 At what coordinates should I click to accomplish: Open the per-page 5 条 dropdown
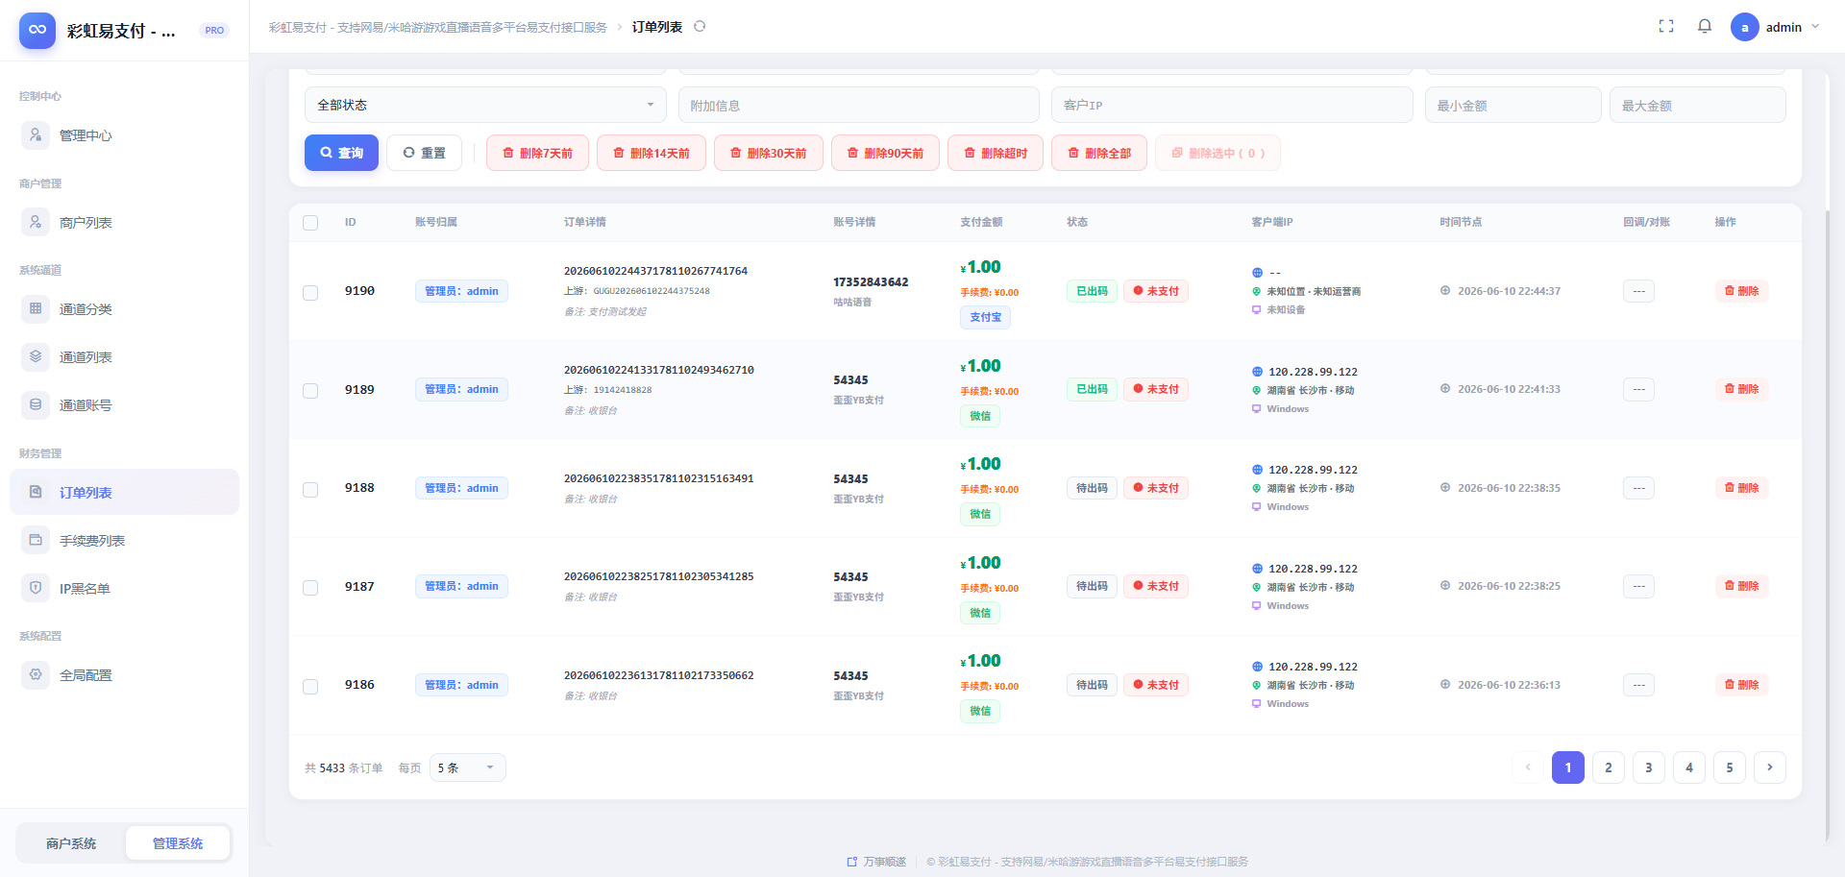coord(467,767)
